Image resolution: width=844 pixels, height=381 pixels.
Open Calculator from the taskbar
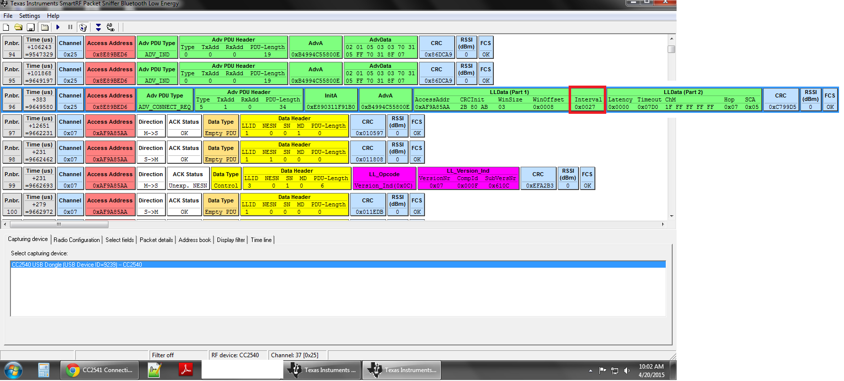(44, 370)
